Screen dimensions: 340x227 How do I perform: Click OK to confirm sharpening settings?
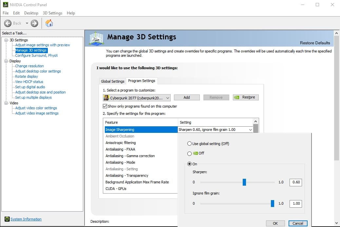coord(275,223)
